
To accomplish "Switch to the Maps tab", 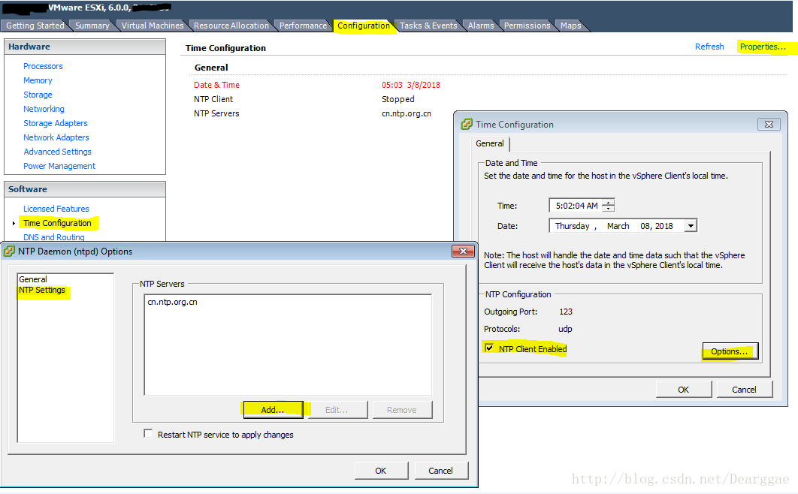I will pyautogui.click(x=570, y=26).
